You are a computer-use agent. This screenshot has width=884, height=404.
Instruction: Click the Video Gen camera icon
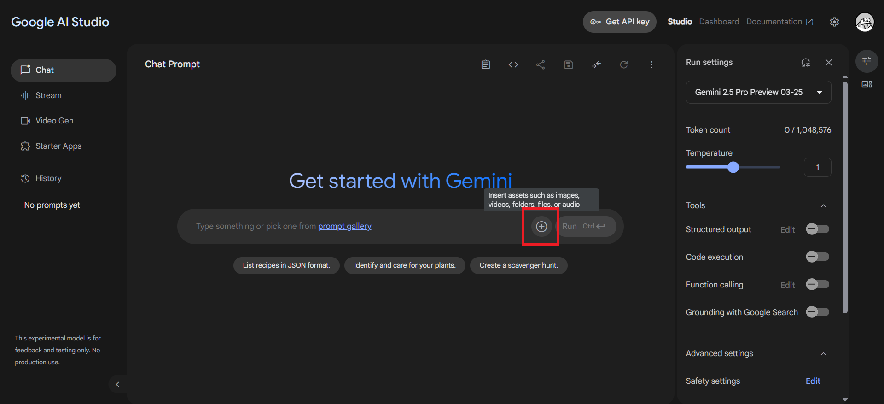point(25,121)
